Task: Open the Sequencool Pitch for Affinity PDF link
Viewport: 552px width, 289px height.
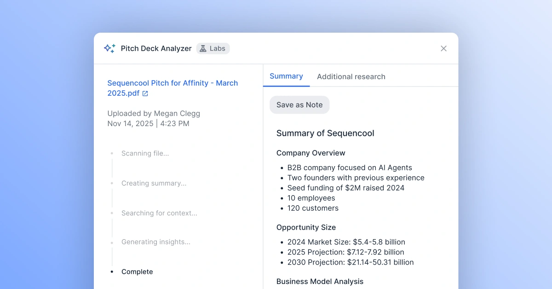Action: tap(172, 88)
